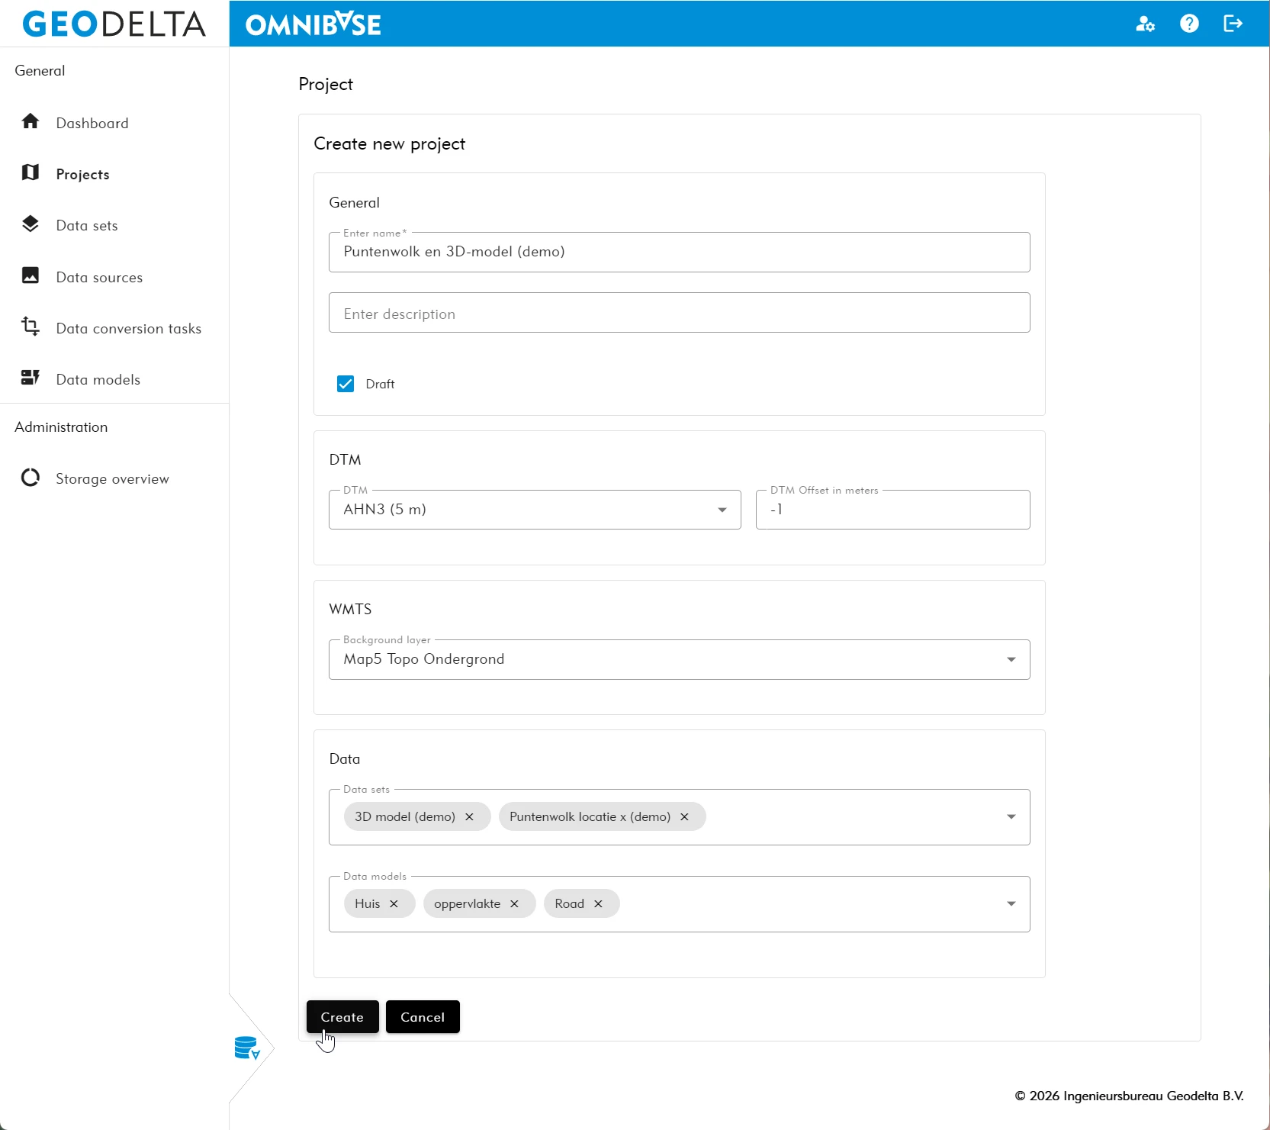Remove the Huis data model chip

click(394, 904)
